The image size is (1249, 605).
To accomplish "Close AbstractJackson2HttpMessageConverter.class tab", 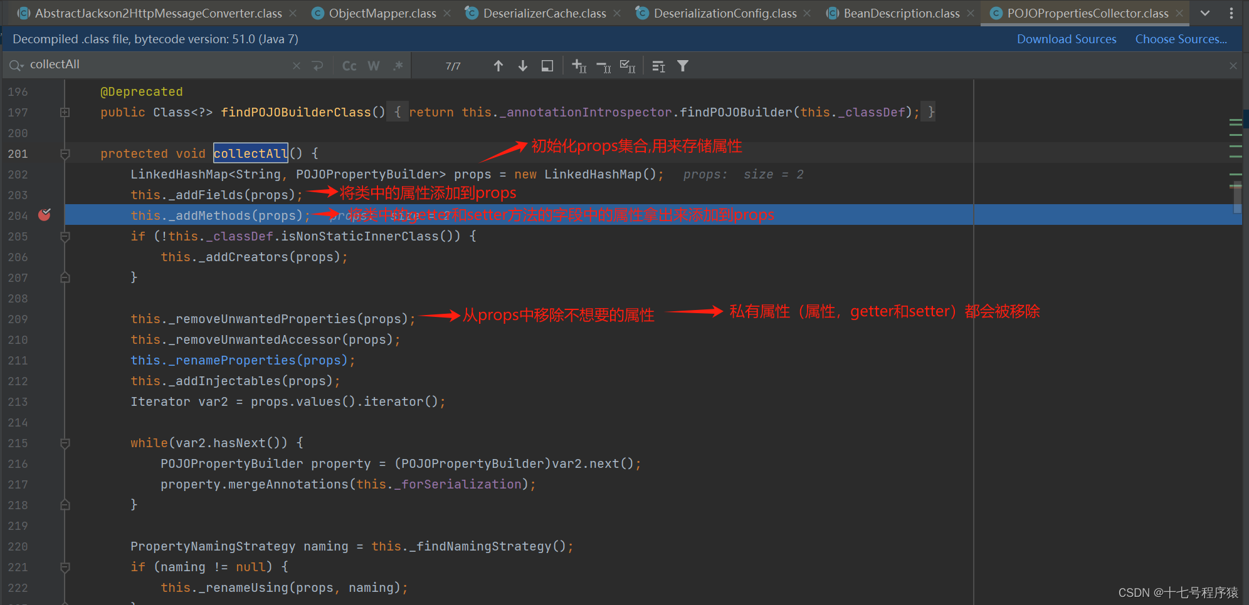I will point(293,13).
